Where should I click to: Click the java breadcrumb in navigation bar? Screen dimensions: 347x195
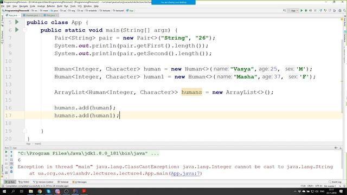point(54,11)
